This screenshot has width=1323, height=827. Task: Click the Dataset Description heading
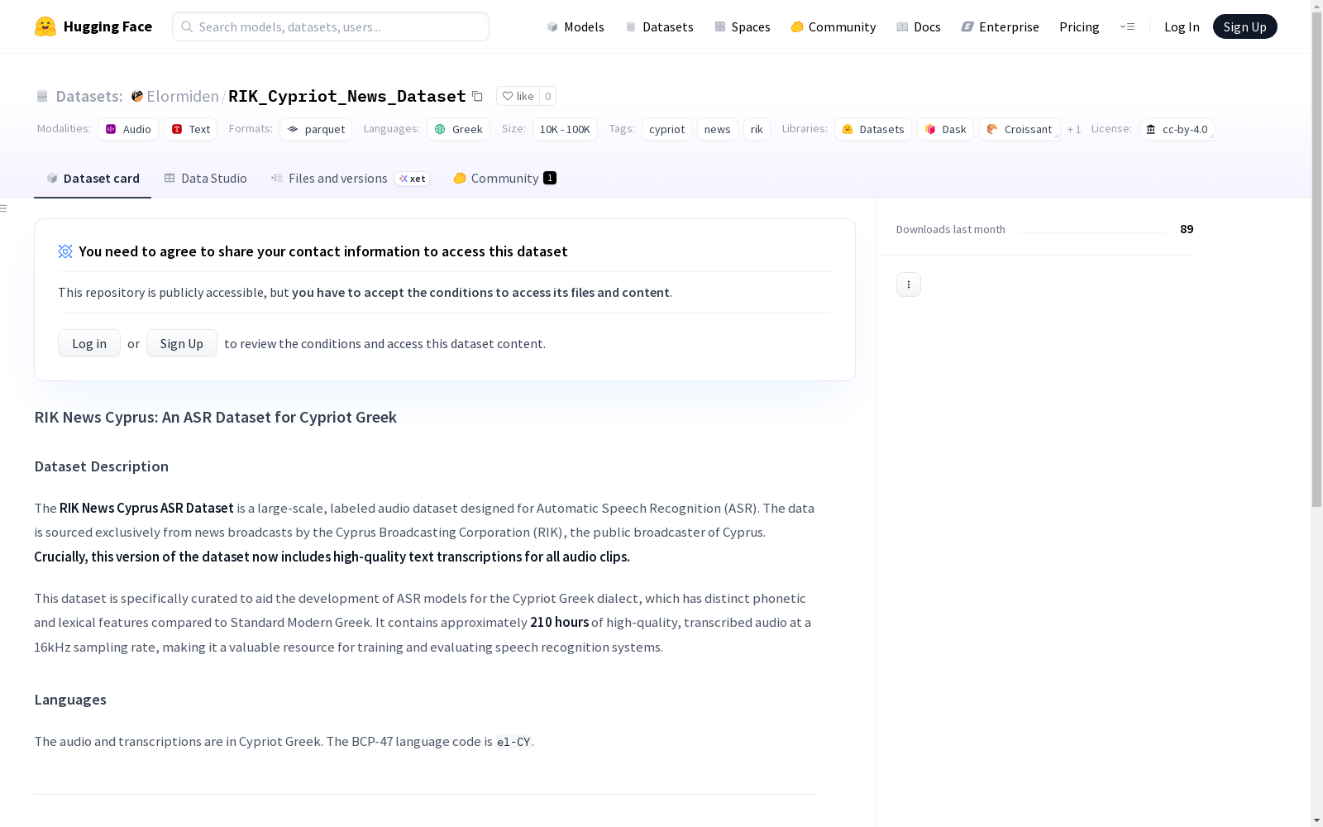(x=102, y=466)
